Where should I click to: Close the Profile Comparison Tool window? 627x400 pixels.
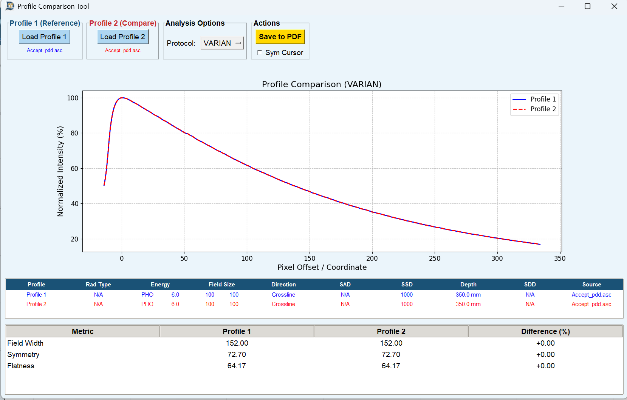coord(614,6)
